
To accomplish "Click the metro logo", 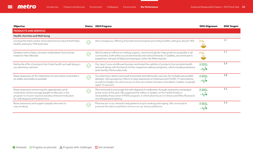I will 27,7.
